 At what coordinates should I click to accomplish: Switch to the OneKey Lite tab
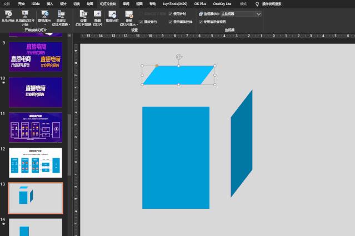[223, 3]
